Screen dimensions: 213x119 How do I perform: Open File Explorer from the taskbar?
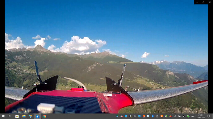[x=24, y=116]
